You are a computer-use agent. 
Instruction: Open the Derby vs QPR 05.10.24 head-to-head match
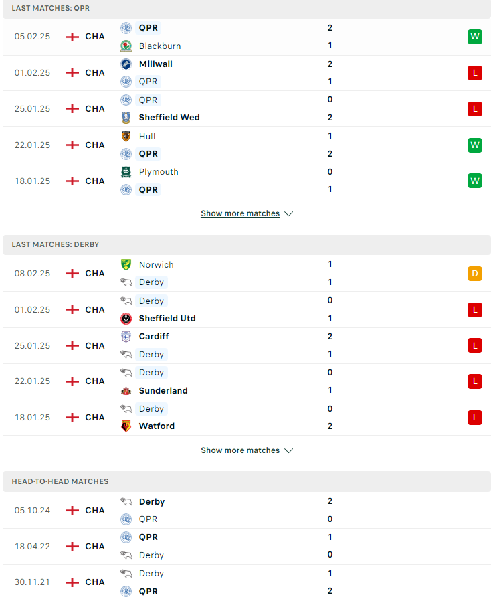(247, 511)
